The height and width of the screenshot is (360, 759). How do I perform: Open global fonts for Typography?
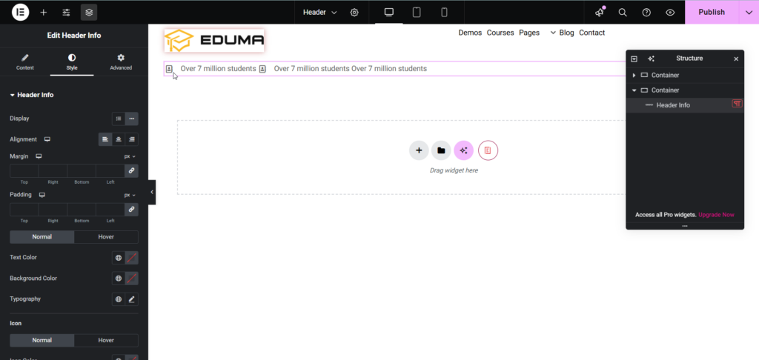pos(119,299)
